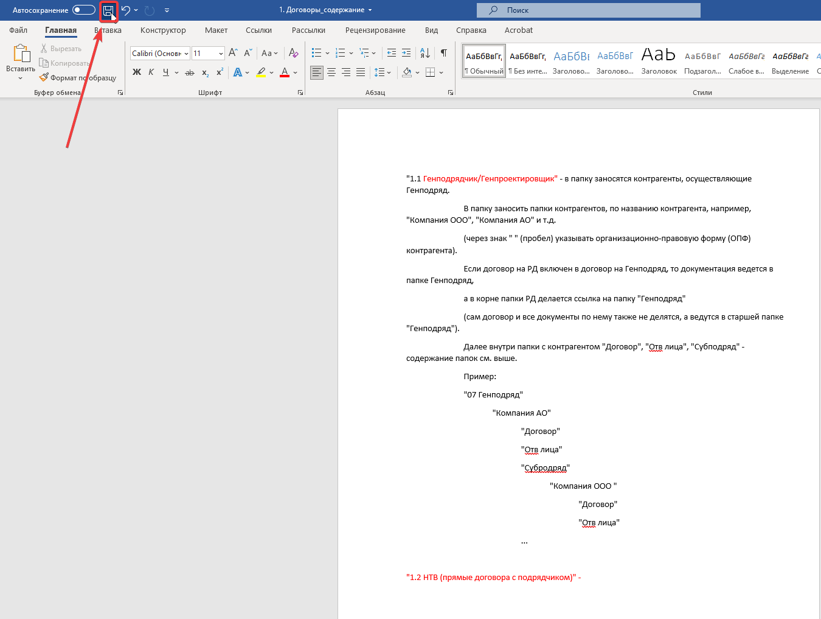Justify the text alignment
Image resolution: width=821 pixels, height=619 pixels.
[x=361, y=72]
